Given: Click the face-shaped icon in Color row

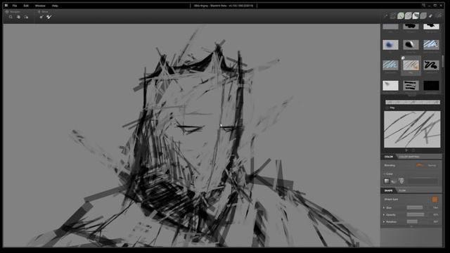Looking at the screenshot, I should 401,181.
